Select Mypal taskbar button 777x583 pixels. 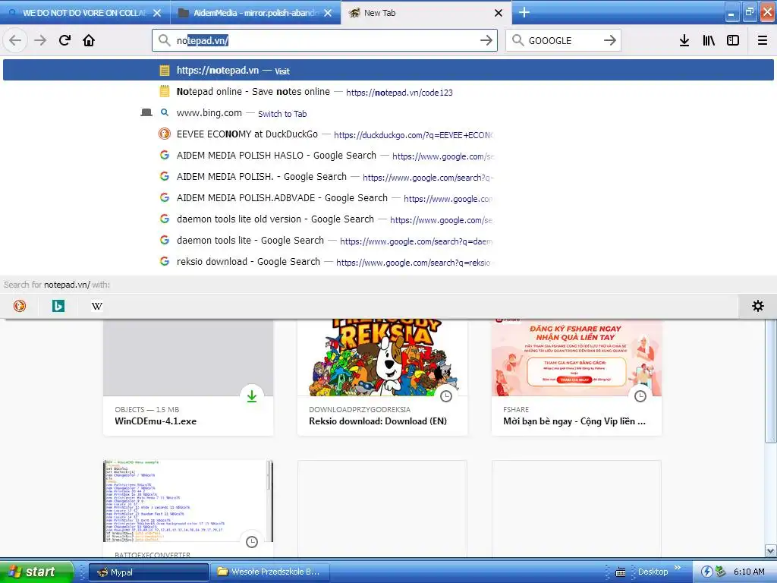pos(149,572)
